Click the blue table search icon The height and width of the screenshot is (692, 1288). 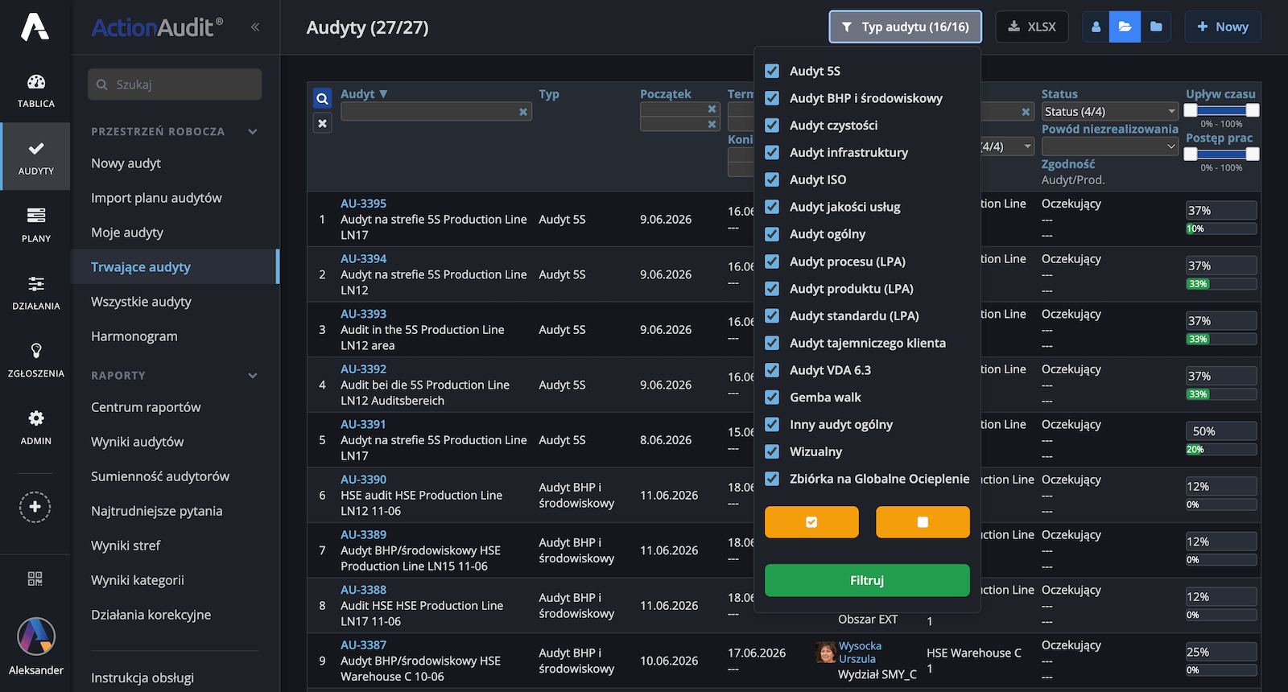(x=322, y=98)
